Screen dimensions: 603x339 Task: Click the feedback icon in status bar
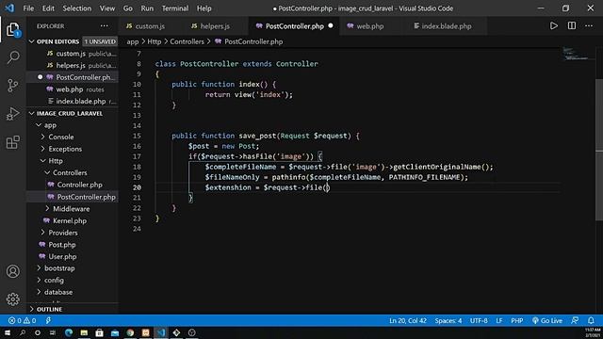(575, 320)
